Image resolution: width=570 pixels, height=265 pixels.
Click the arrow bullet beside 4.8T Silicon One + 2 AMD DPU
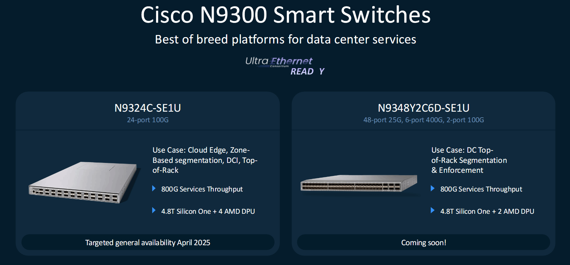432,211
